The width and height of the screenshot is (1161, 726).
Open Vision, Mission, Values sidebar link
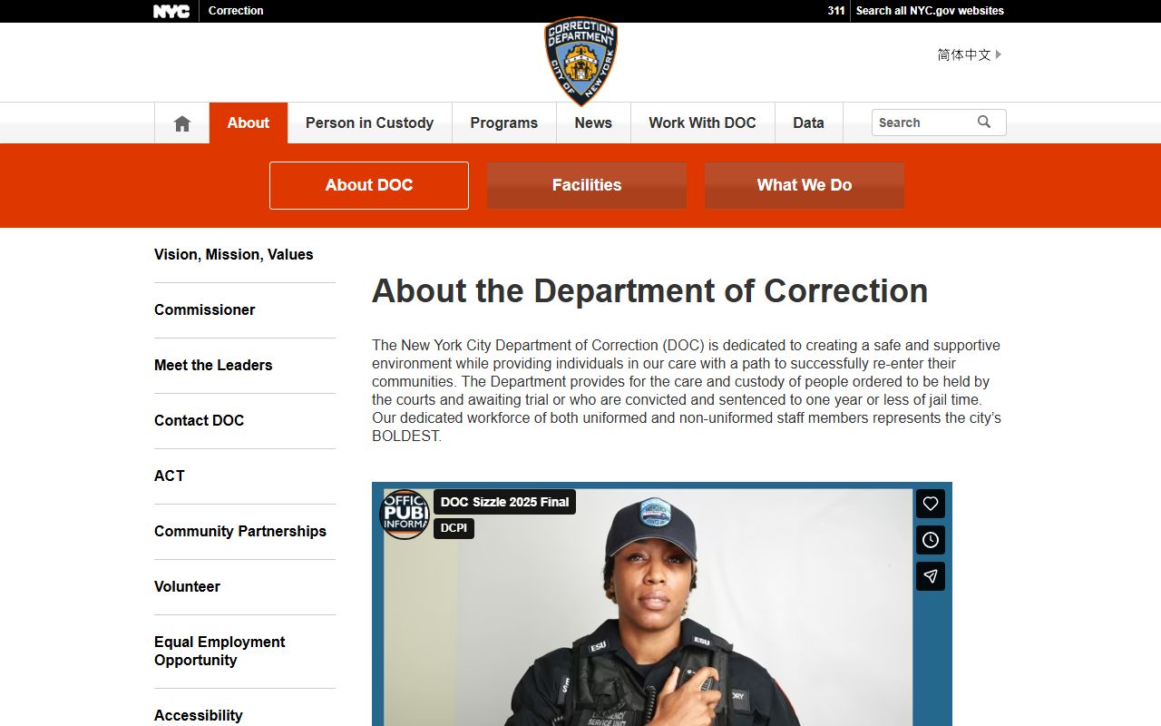pos(234,255)
